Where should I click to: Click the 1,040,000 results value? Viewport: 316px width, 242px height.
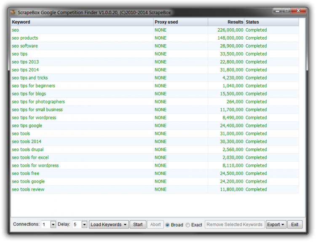(233, 86)
